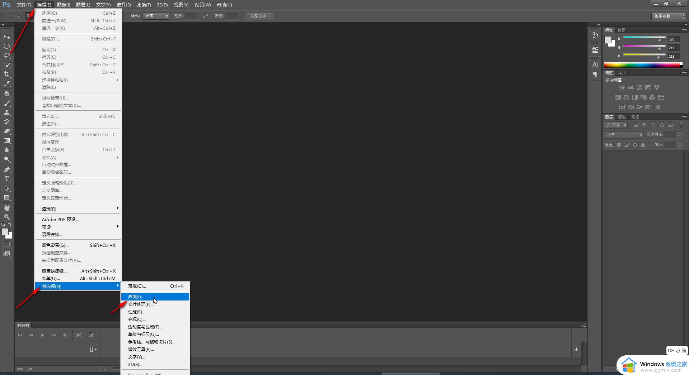Open the Layers panel flyout menu
The image size is (689, 375).
point(684,117)
